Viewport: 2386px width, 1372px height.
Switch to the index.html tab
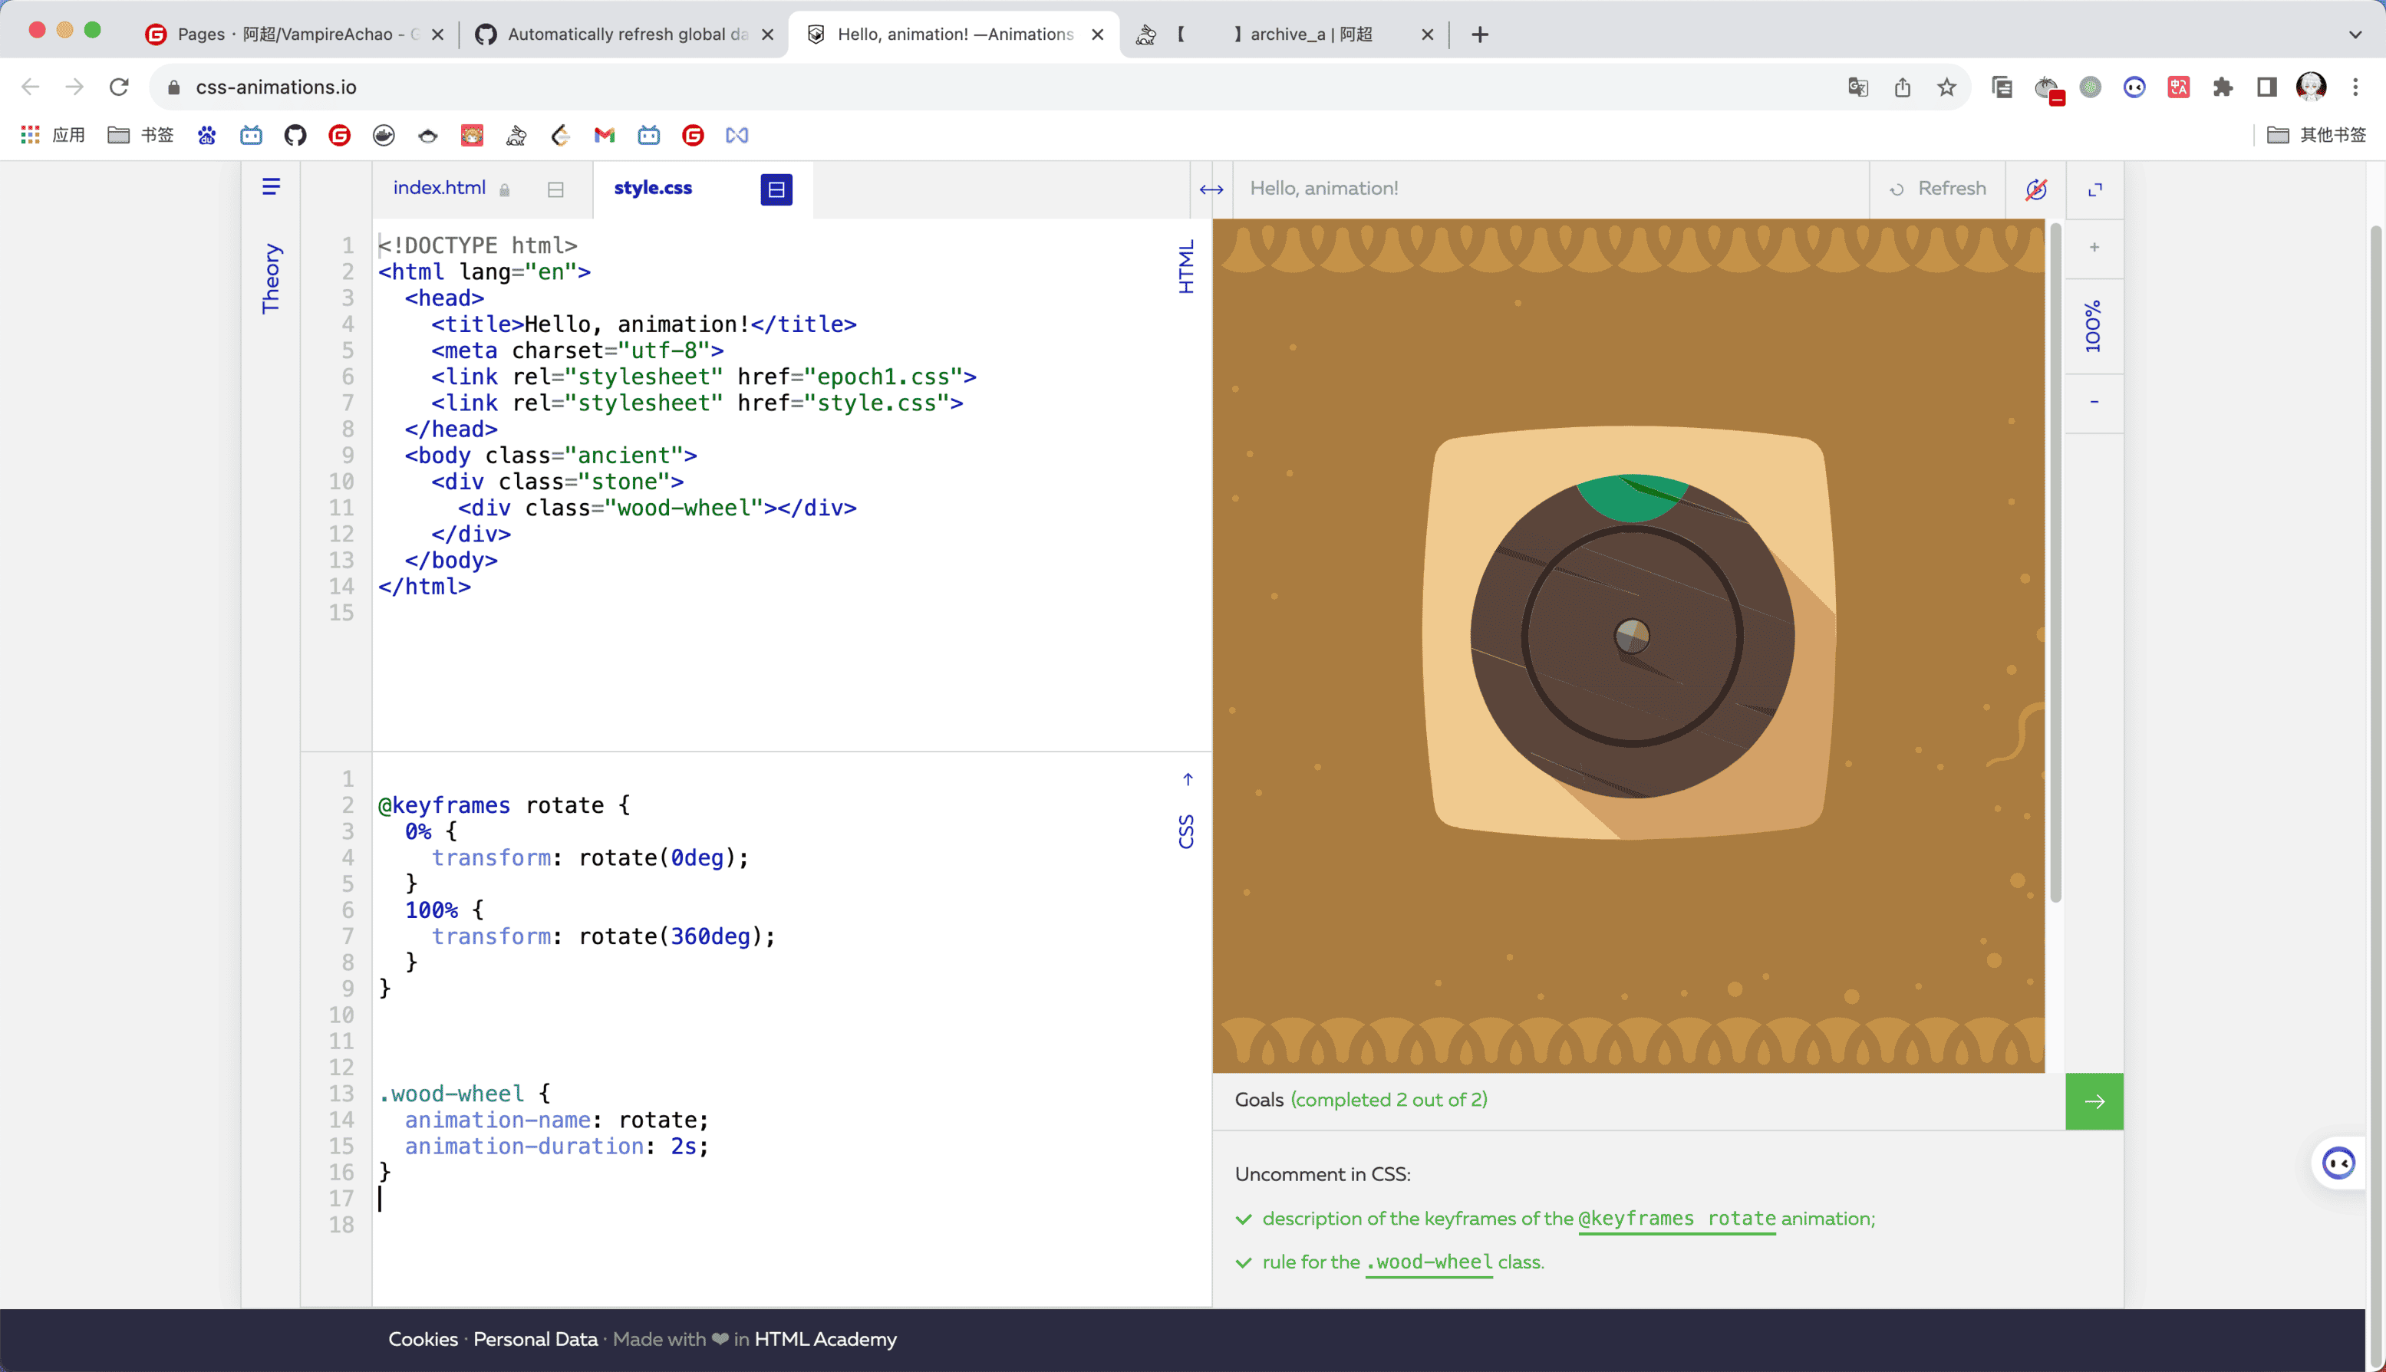click(440, 188)
